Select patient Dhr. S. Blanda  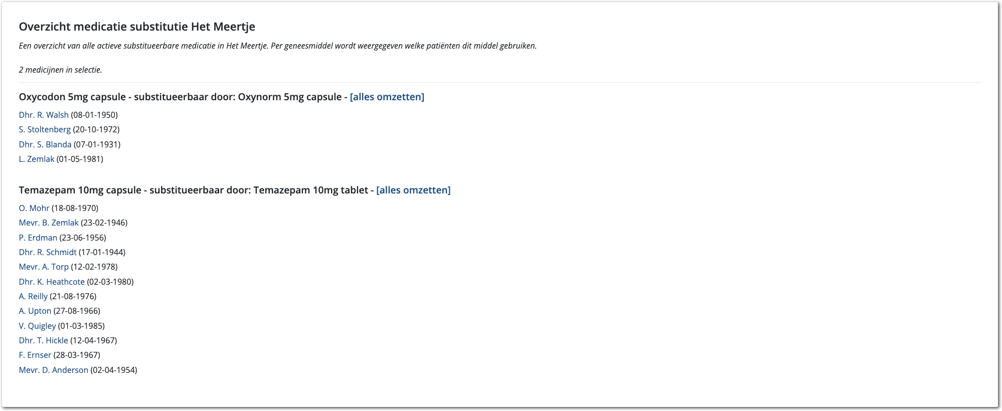[45, 144]
